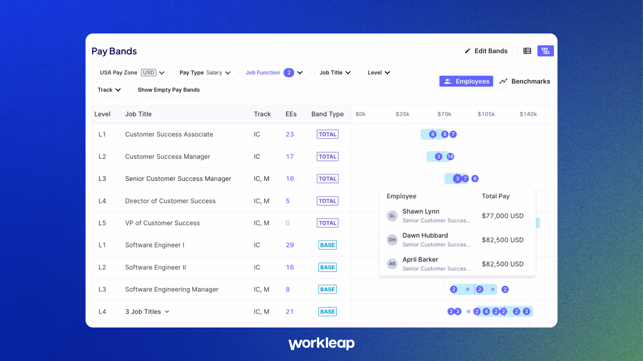Switch to Benchmarks view toggle
643x361 pixels.
525,81
